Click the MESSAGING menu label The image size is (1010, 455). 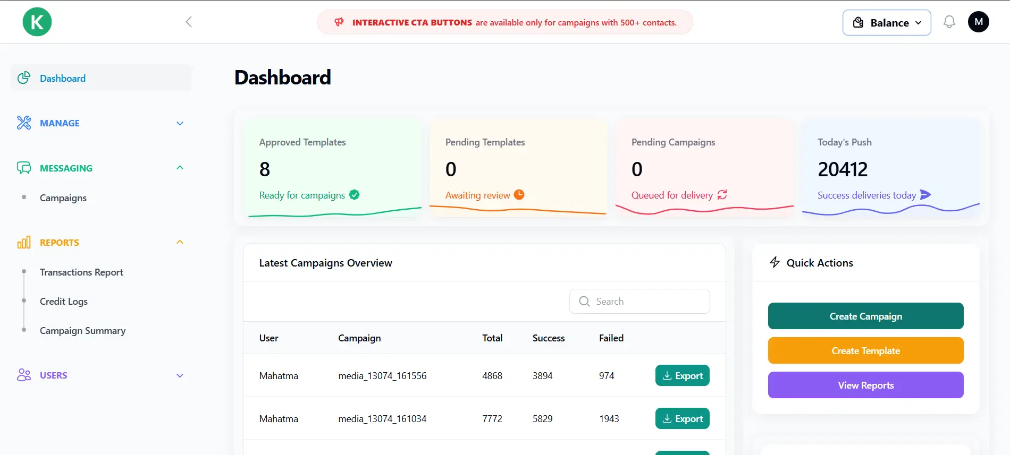click(x=66, y=168)
